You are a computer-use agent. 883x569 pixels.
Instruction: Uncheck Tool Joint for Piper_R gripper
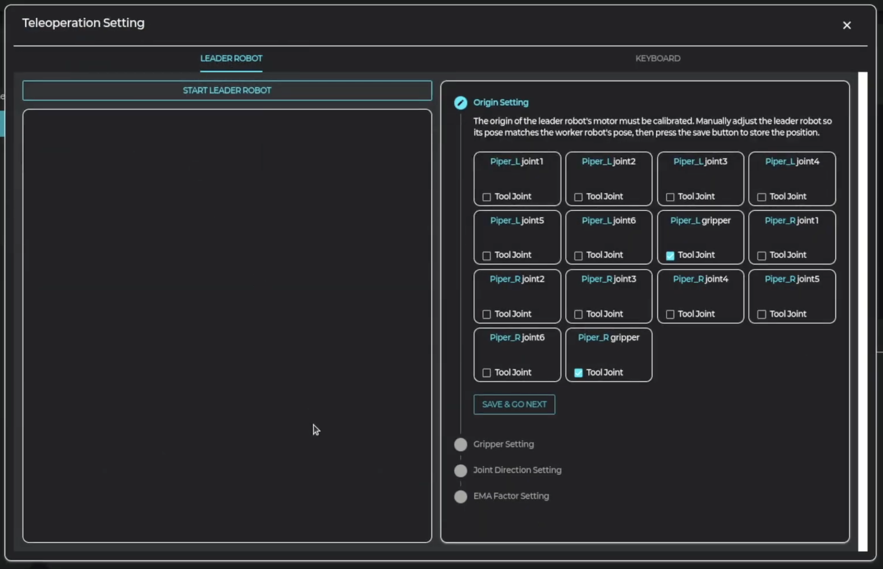(578, 373)
